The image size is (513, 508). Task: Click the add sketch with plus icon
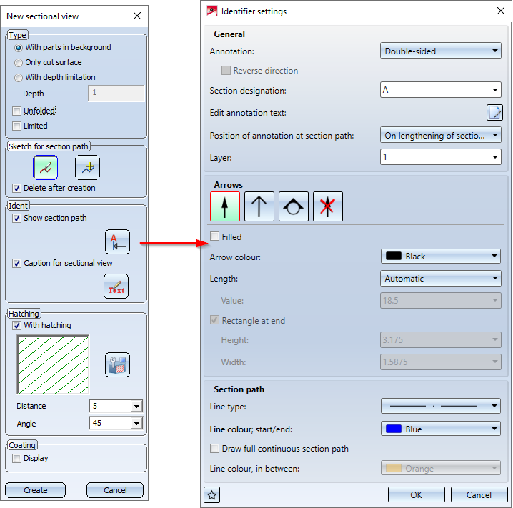87,168
